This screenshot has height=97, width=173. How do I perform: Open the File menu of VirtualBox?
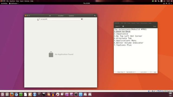pos(7,1)
